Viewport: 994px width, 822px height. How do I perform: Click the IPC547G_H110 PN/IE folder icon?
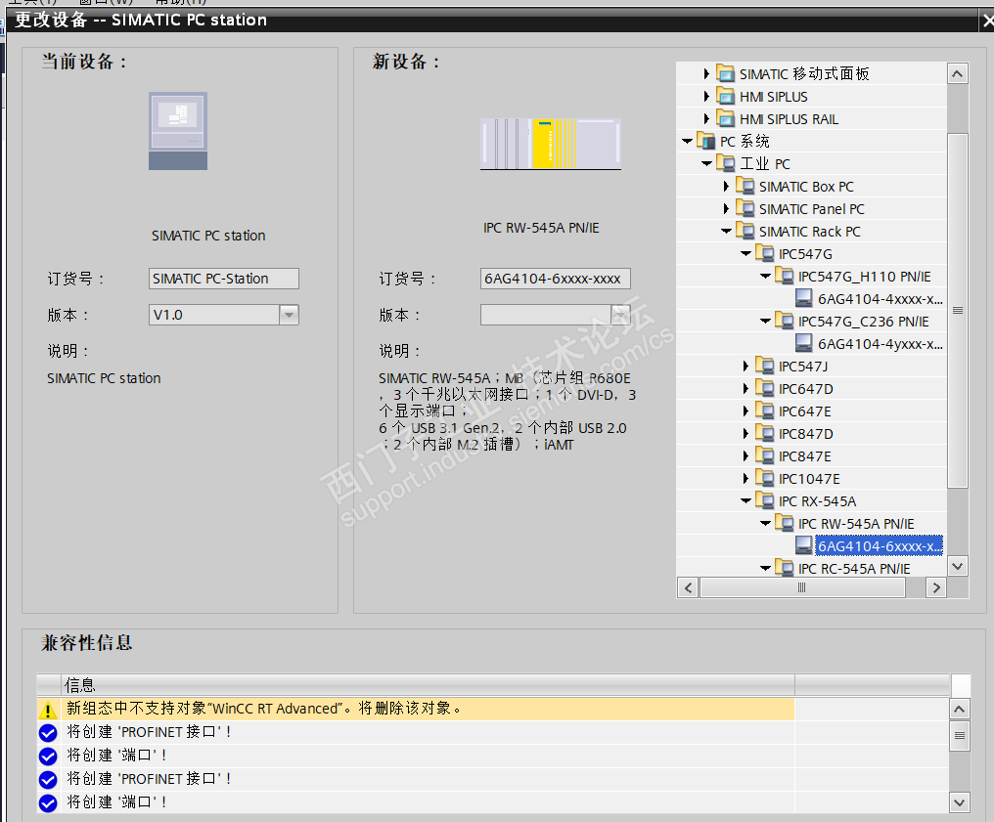785,276
